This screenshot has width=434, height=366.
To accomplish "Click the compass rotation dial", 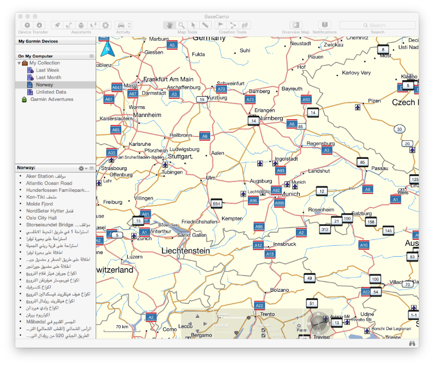I will click(x=318, y=323).
